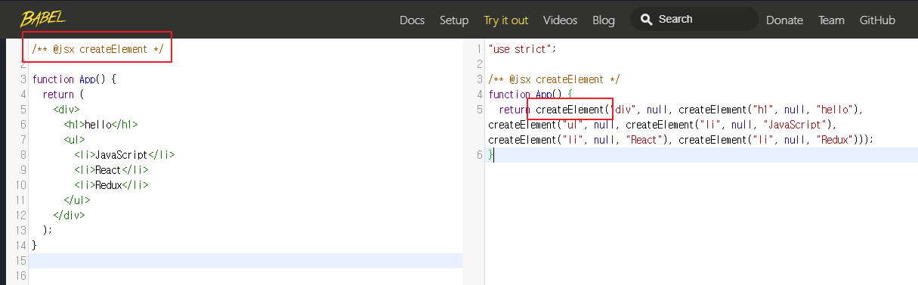Click the opening '<div>' tag line

66,110
